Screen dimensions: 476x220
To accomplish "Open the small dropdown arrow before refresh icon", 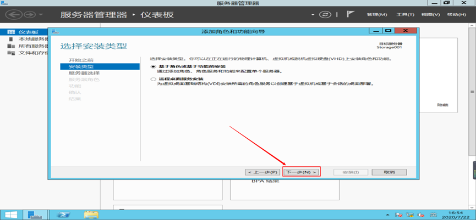I will tap(313, 15).
